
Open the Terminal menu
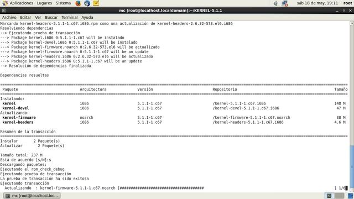[70, 17]
